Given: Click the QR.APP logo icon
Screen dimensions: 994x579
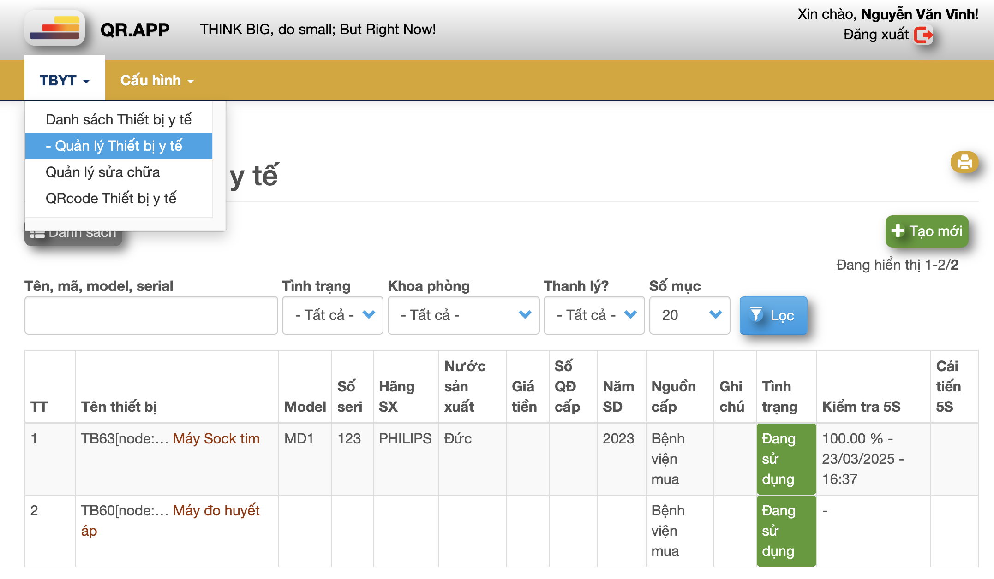Looking at the screenshot, I should [54, 29].
